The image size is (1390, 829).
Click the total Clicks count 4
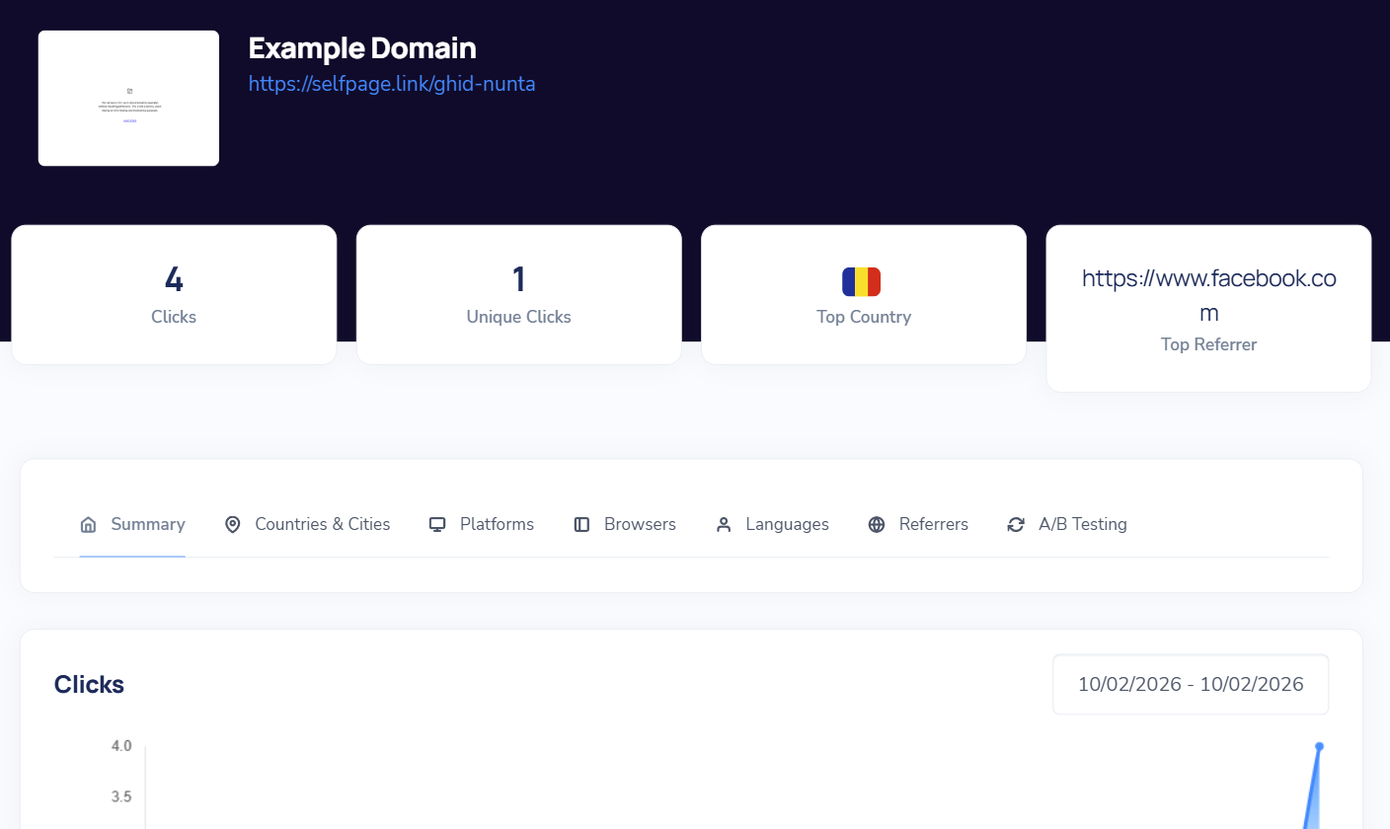(174, 280)
